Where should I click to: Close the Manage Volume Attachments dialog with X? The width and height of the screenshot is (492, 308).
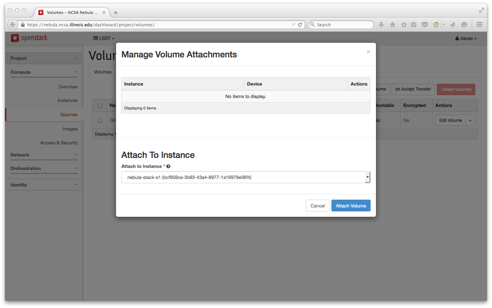point(368,52)
